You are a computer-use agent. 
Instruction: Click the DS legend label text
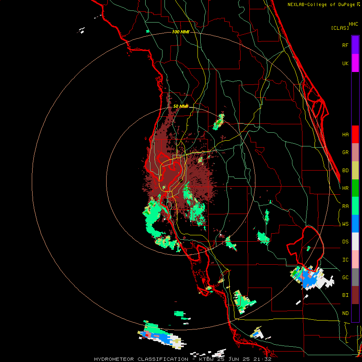click(345, 241)
